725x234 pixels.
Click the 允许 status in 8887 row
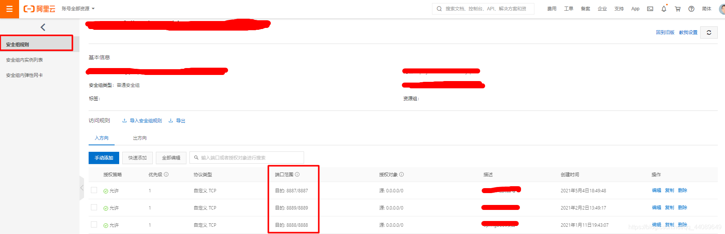click(x=111, y=191)
